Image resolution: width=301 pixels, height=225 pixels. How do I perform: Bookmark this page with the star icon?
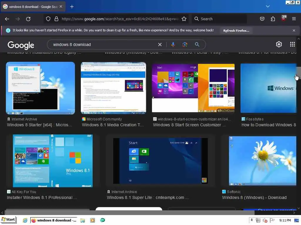coord(184,19)
